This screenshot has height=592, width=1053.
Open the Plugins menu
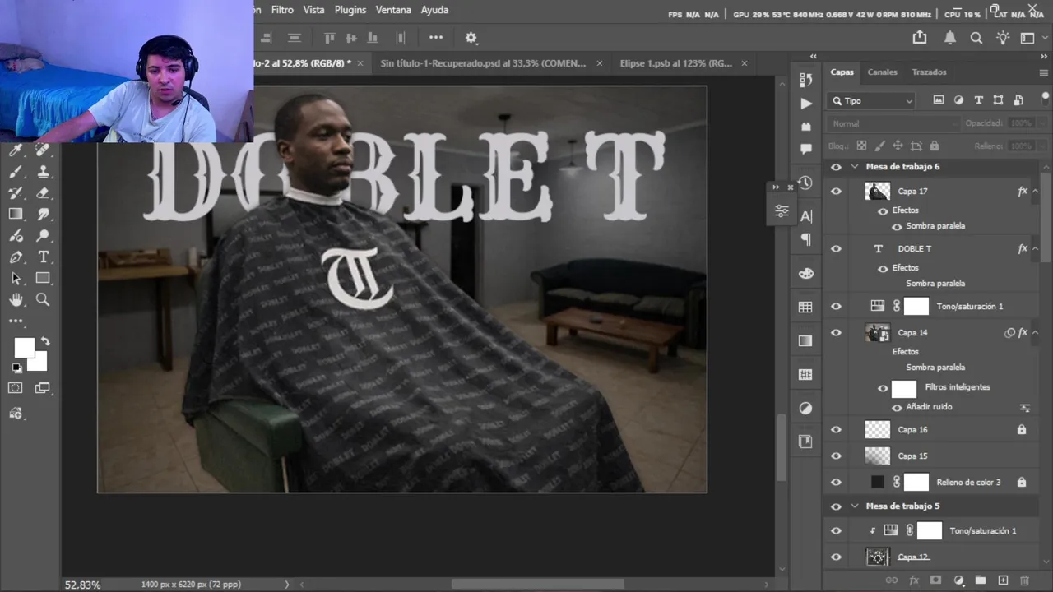(350, 10)
